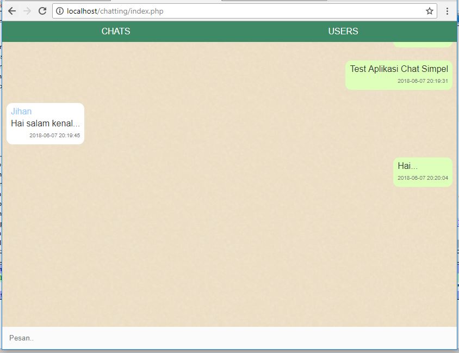Image resolution: width=459 pixels, height=353 pixels.
Task: Select the "Test Aplikasi Chat Simpel" message
Action: (x=399, y=69)
